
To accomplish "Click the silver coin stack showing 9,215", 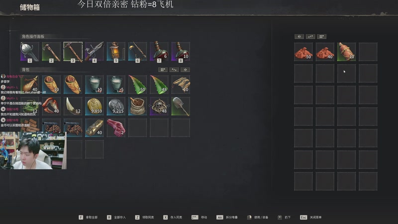I will tap(116, 106).
